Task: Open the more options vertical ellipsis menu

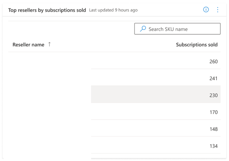Action: 218,10
